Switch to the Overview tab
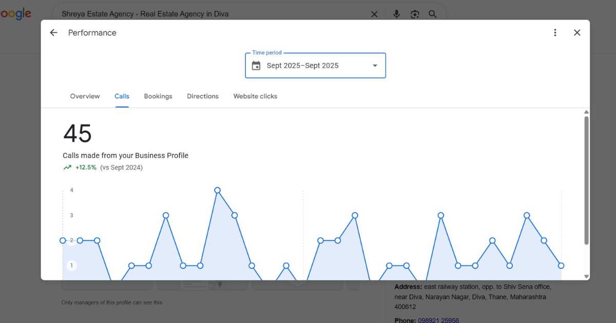616x323 pixels. tap(85, 96)
